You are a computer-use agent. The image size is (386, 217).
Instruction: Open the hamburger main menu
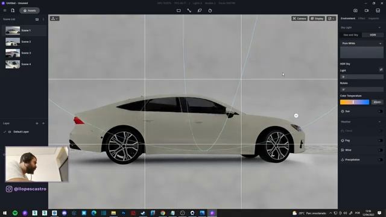point(5,11)
